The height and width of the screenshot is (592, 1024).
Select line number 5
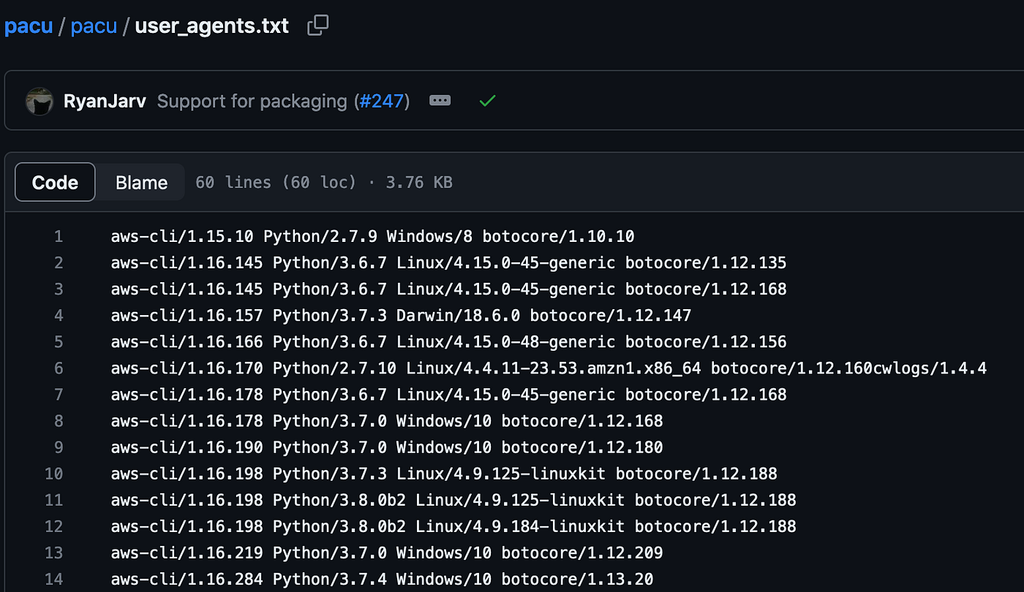58,342
